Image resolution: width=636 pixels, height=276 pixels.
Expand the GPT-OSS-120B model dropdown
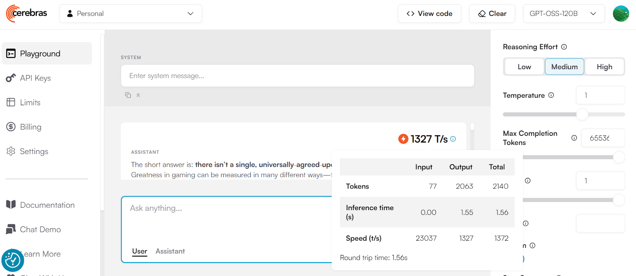pyautogui.click(x=563, y=14)
